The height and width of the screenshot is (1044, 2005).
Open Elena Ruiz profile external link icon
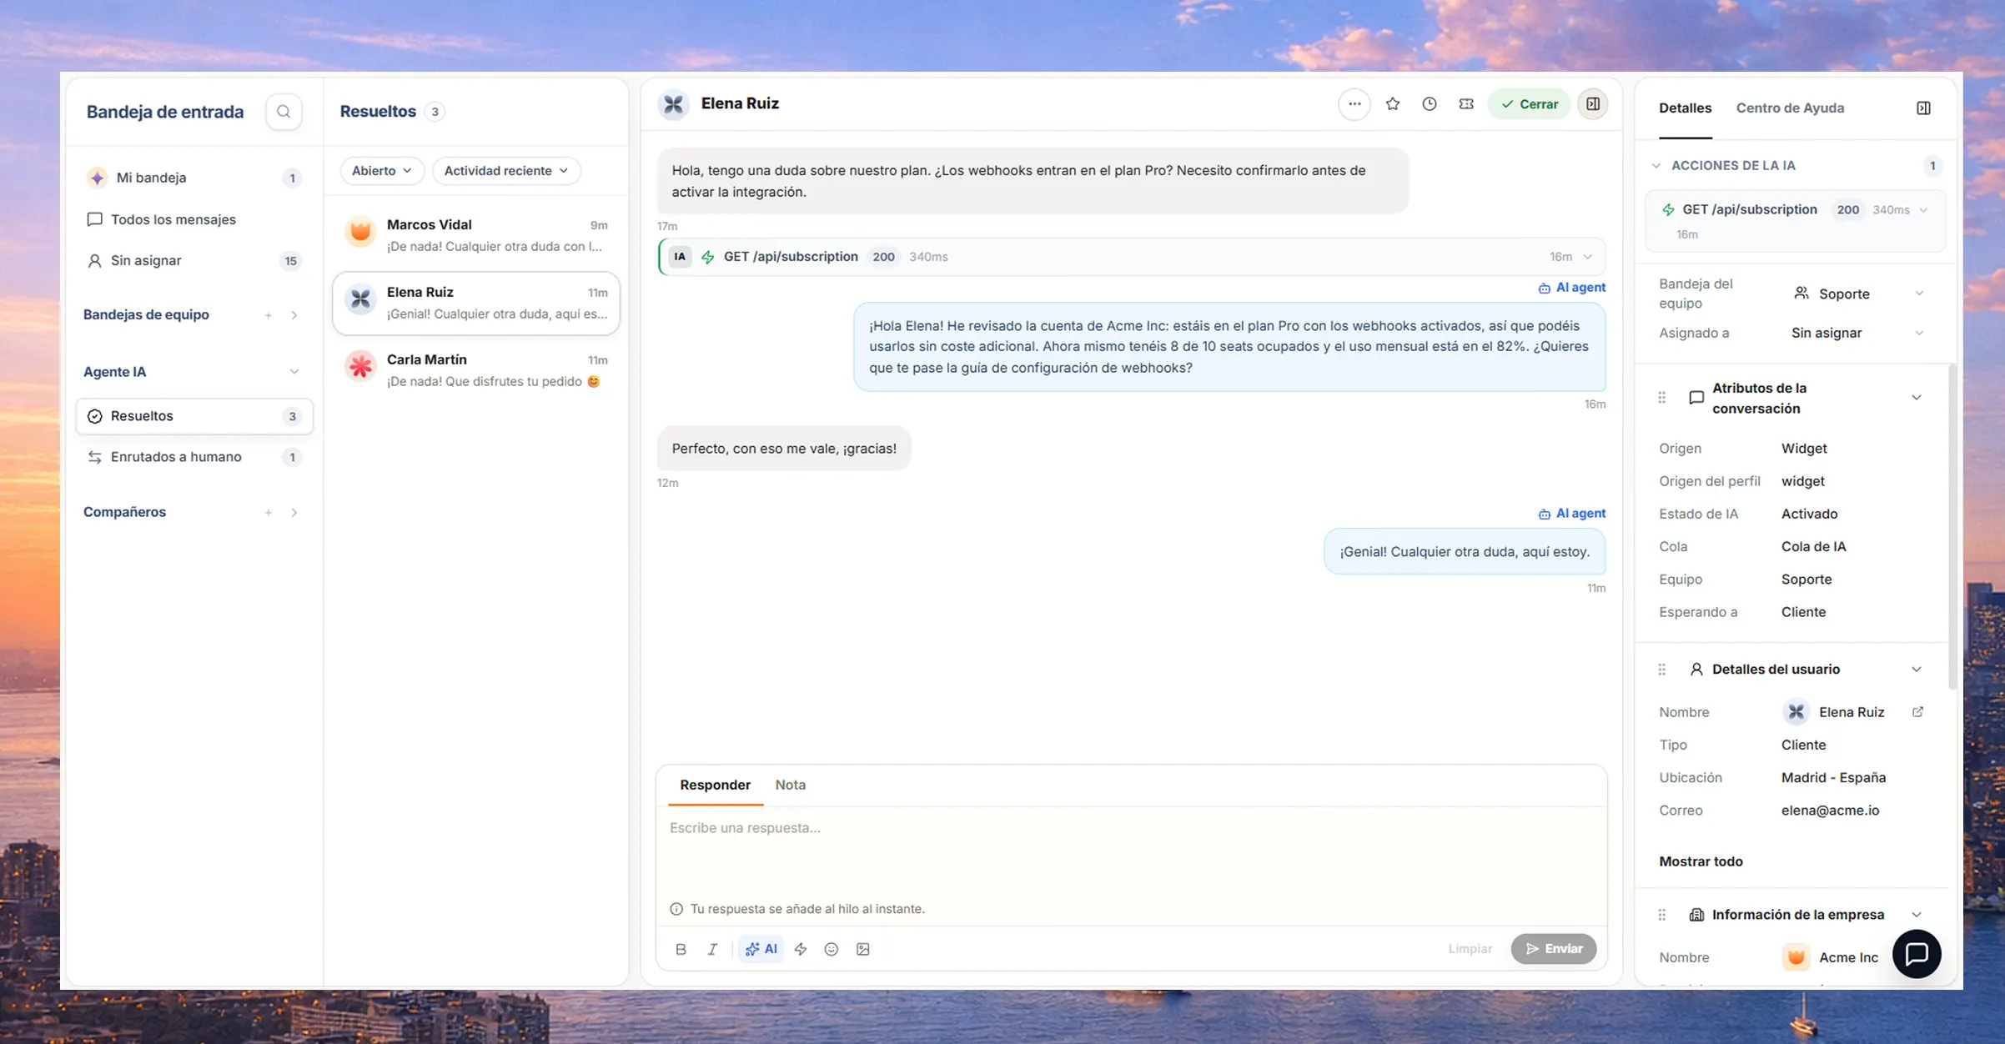point(1918,712)
